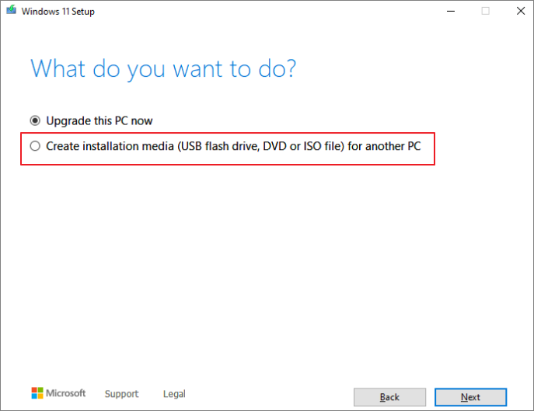Click the four-color Microsoft logo squares
The image size is (534, 411).
[x=38, y=393]
